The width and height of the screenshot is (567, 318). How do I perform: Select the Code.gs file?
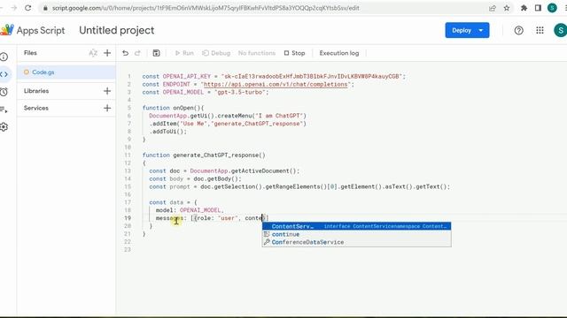tap(66, 72)
